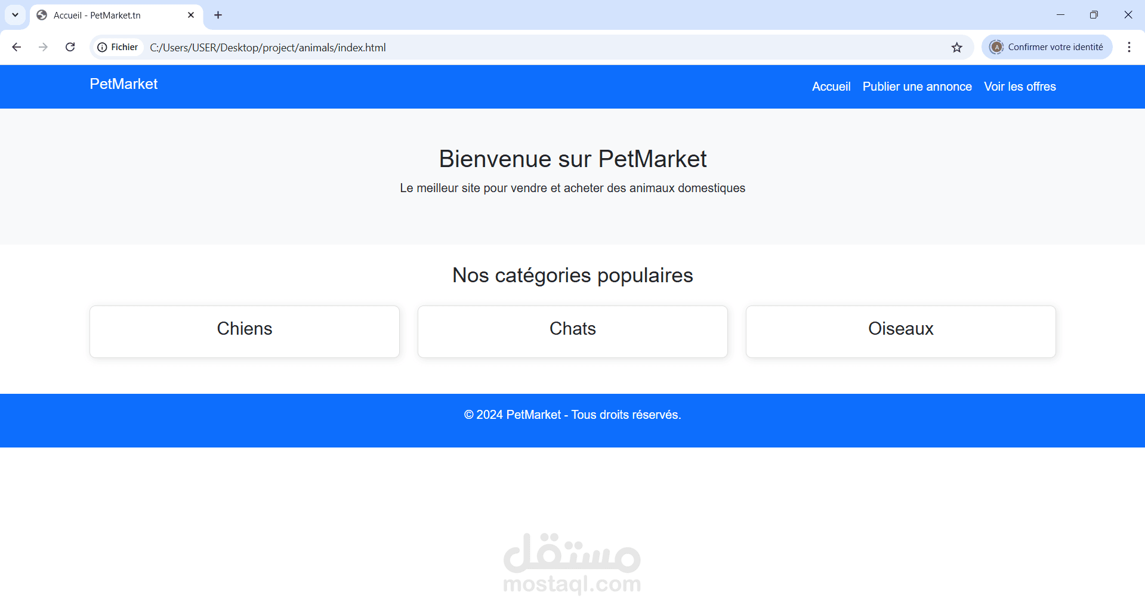Viewport: 1145px width, 608px height.
Task: Click the back navigation arrow
Action: (16, 47)
